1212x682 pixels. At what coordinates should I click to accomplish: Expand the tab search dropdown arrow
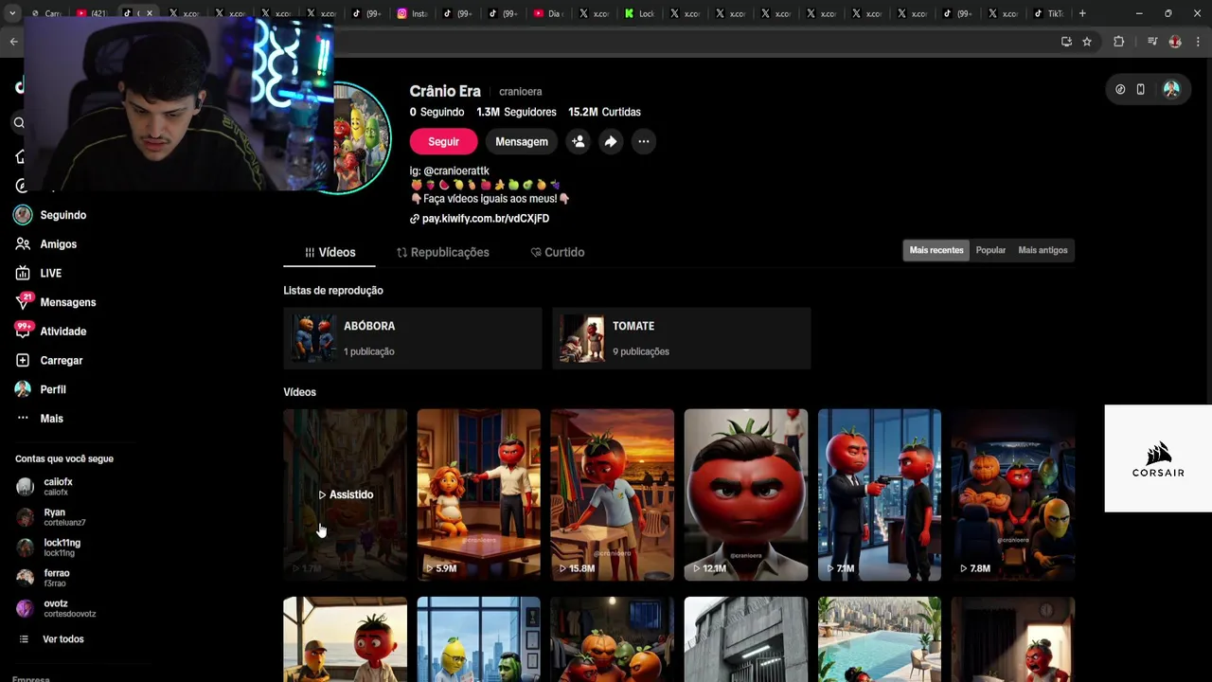point(12,13)
